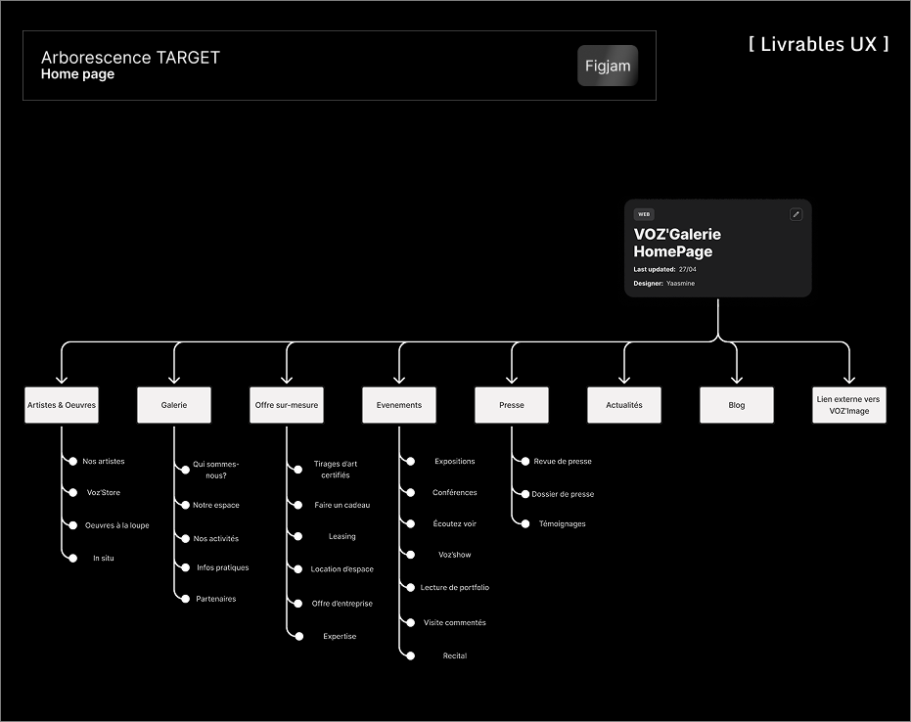Screen dimensions: 911x722
Task: Select the Nos artistes item
Action: pyautogui.click(x=104, y=461)
